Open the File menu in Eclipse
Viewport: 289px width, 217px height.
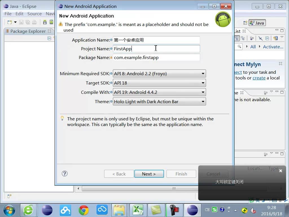tap(8, 14)
